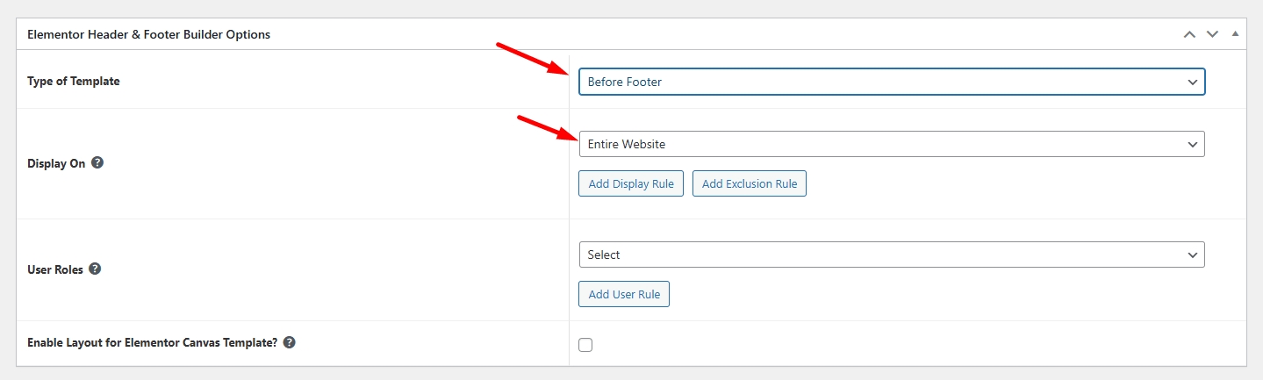This screenshot has width=1263, height=380.
Task: Collapse the options panel with the triangle toggle
Action: (x=1235, y=34)
